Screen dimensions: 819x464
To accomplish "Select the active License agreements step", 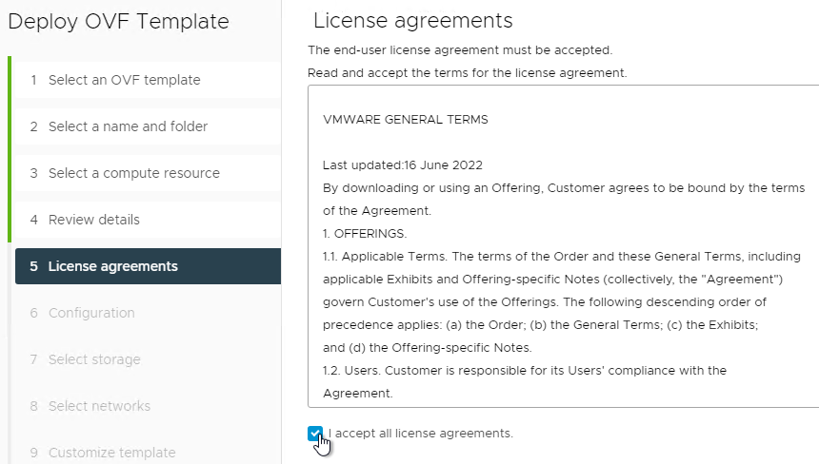I will 148,266.
